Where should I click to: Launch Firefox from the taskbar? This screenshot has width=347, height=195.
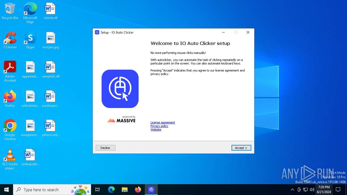pos(138,190)
